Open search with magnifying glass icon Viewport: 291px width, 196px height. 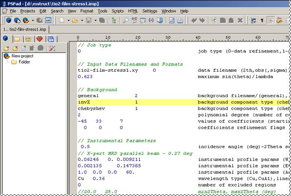click(x=126, y=20)
